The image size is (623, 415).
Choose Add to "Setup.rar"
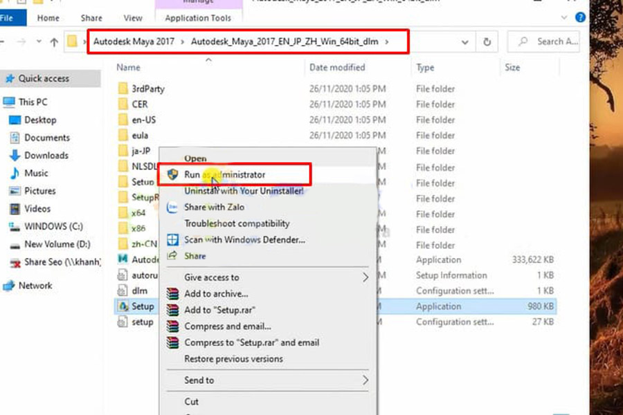pos(219,310)
